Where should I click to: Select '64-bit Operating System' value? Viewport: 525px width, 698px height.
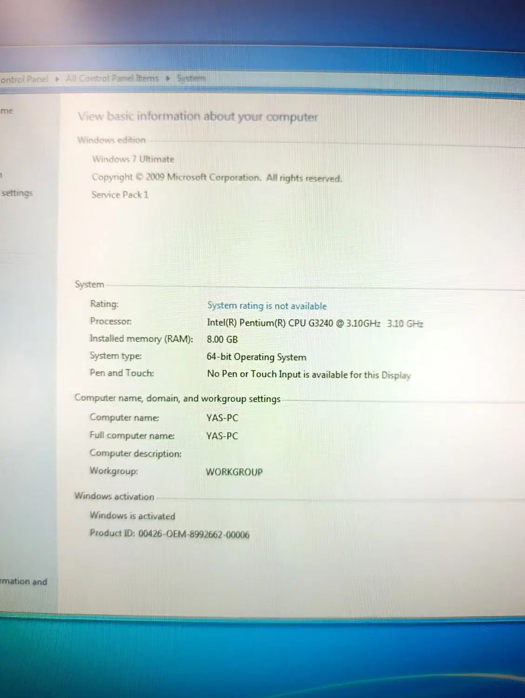click(256, 357)
